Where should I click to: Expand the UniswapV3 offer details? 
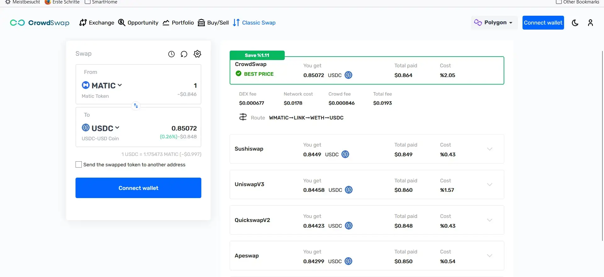pos(489,185)
